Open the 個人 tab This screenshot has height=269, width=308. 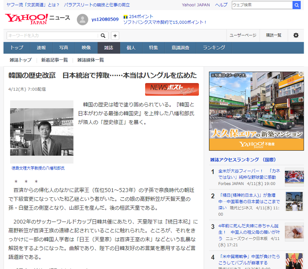pyautogui.click(x=131, y=47)
